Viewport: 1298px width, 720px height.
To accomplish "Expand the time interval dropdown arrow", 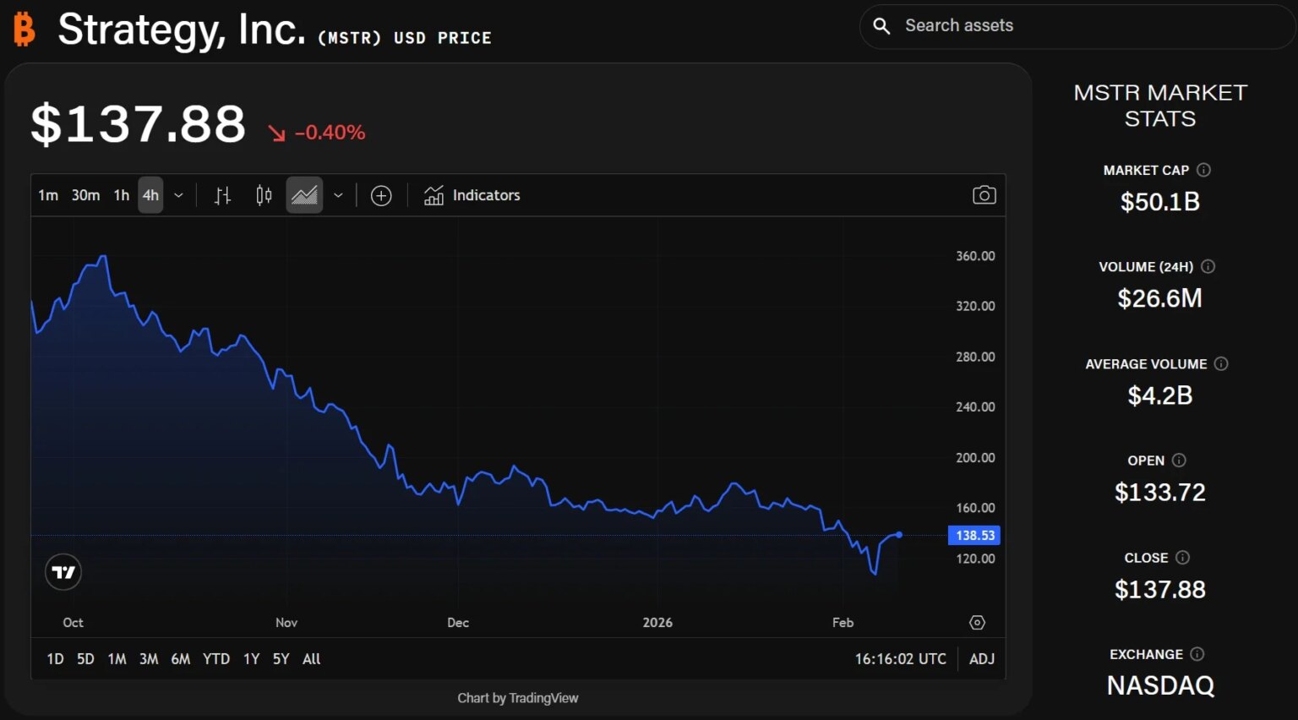I will point(178,195).
